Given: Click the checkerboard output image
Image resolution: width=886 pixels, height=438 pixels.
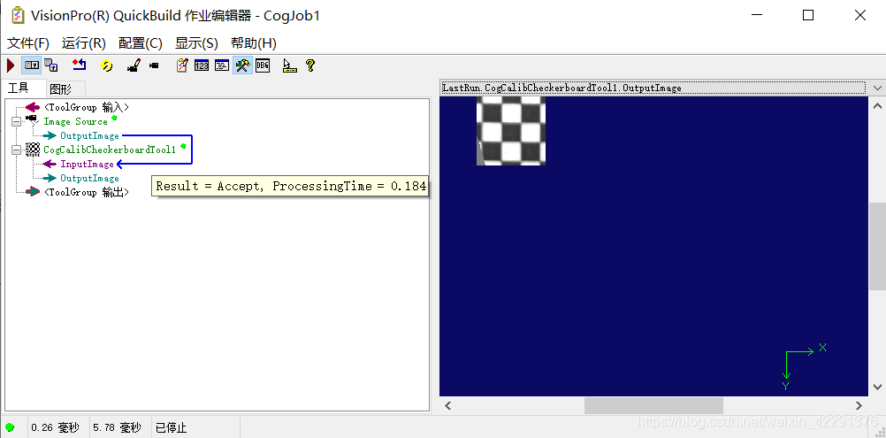Looking at the screenshot, I should coord(511,131).
